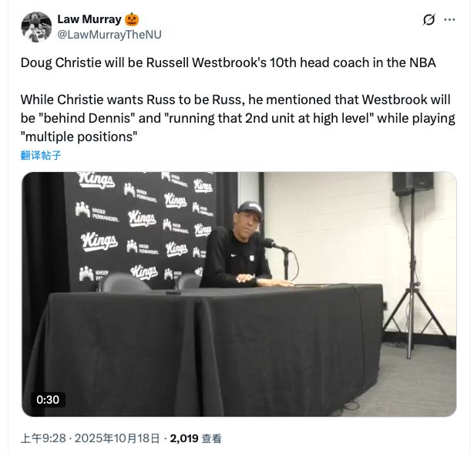This screenshot has height=453, width=474.
Task: Click the Grok explain icon
Action: coord(429,20)
